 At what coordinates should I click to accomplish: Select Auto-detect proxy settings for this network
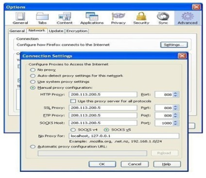pos(33,76)
